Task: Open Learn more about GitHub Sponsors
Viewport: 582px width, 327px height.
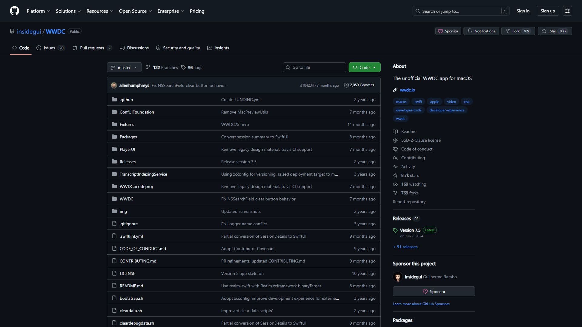Action: point(421,304)
